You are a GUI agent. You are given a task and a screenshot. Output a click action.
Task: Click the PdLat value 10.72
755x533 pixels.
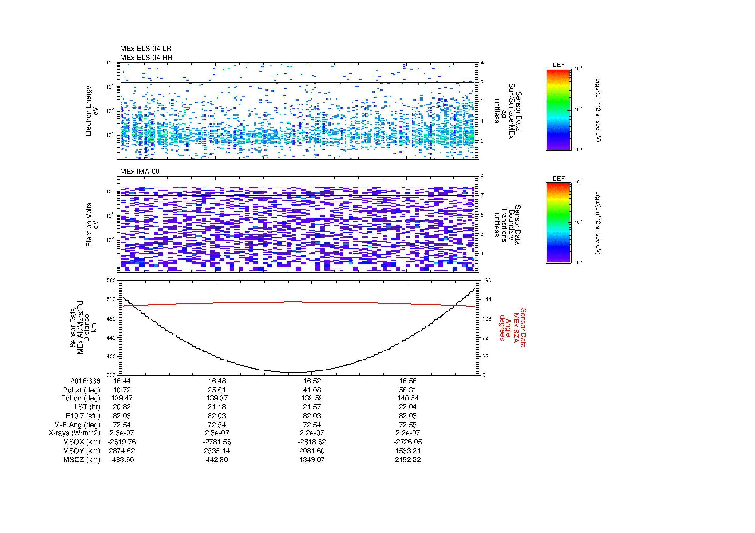click(x=122, y=390)
